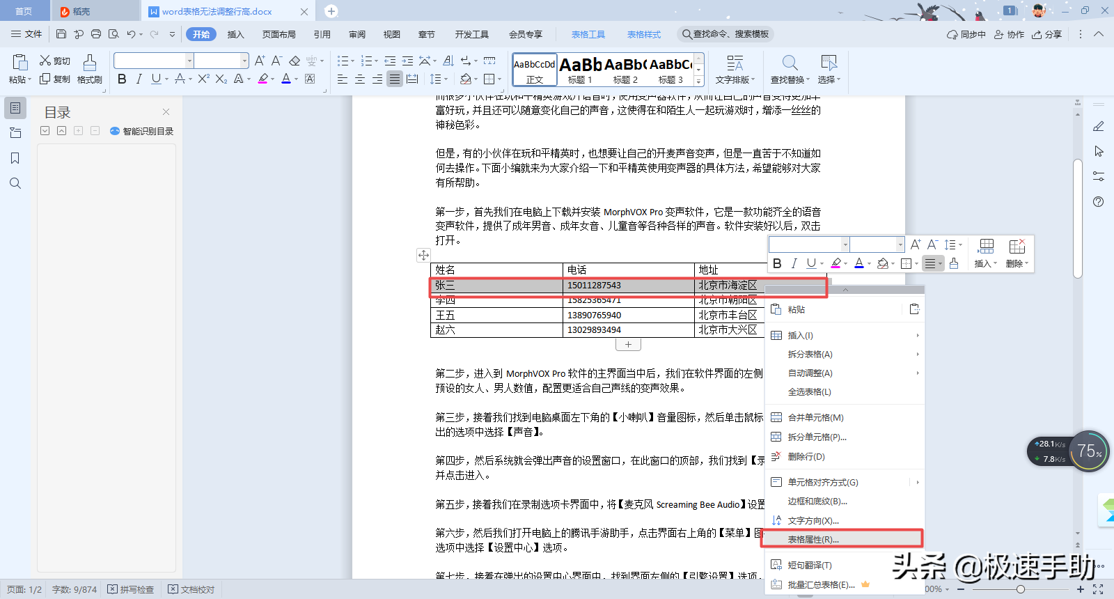Screen dimensions: 1114x599
Task: Click the 分享 share button
Action: click(1047, 34)
